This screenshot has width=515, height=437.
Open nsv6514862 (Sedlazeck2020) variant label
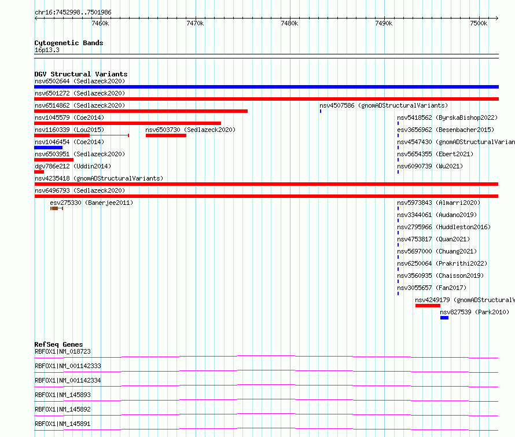click(x=80, y=105)
